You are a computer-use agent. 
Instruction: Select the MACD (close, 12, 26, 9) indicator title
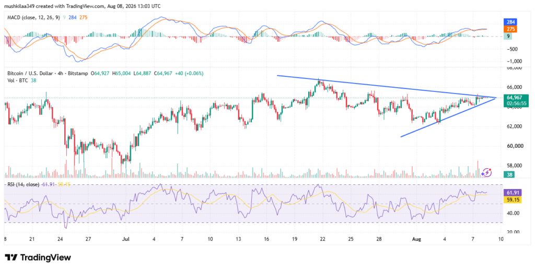32,17
